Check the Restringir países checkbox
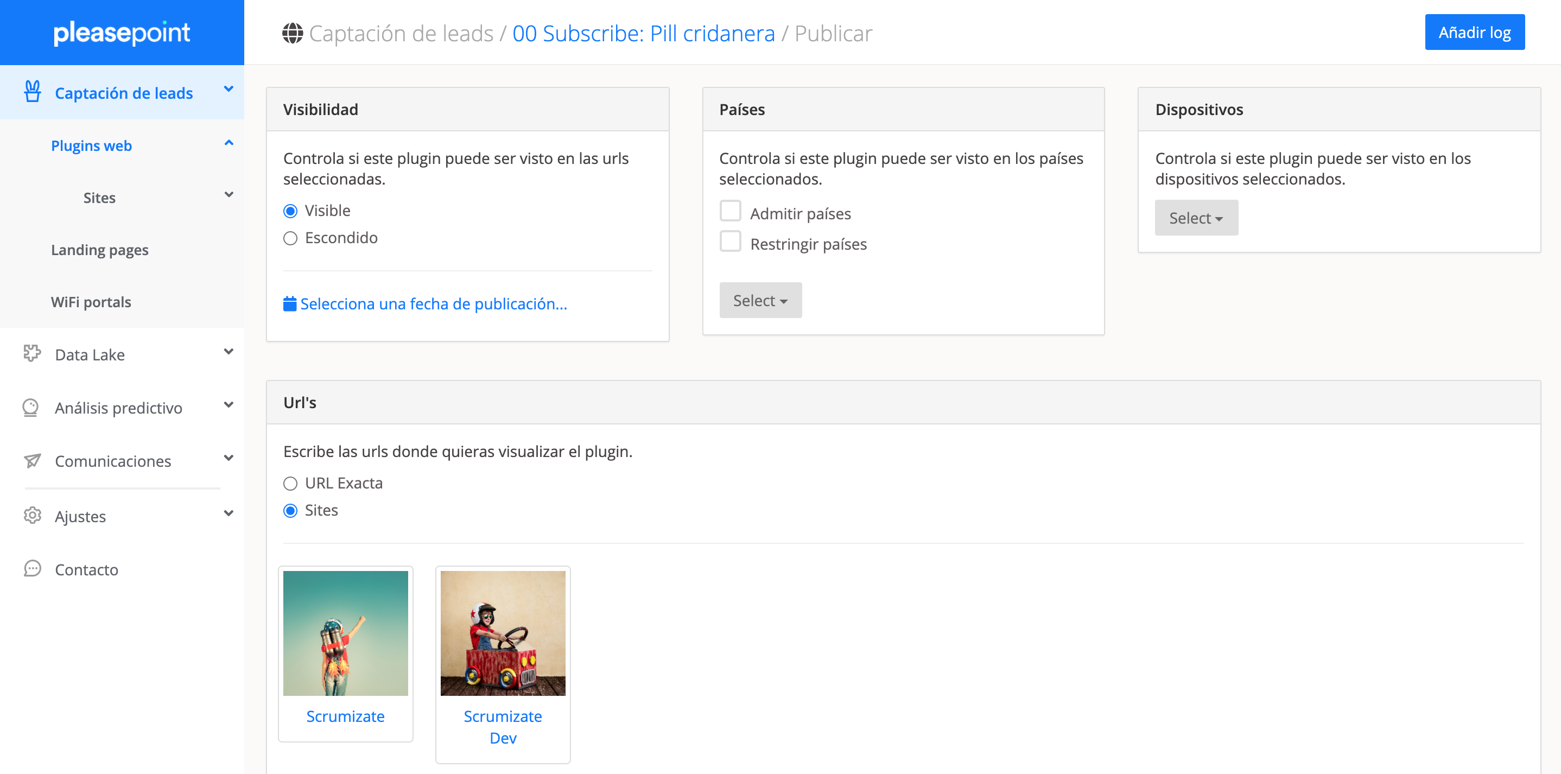The image size is (1561, 774). pyautogui.click(x=730, y=241)
